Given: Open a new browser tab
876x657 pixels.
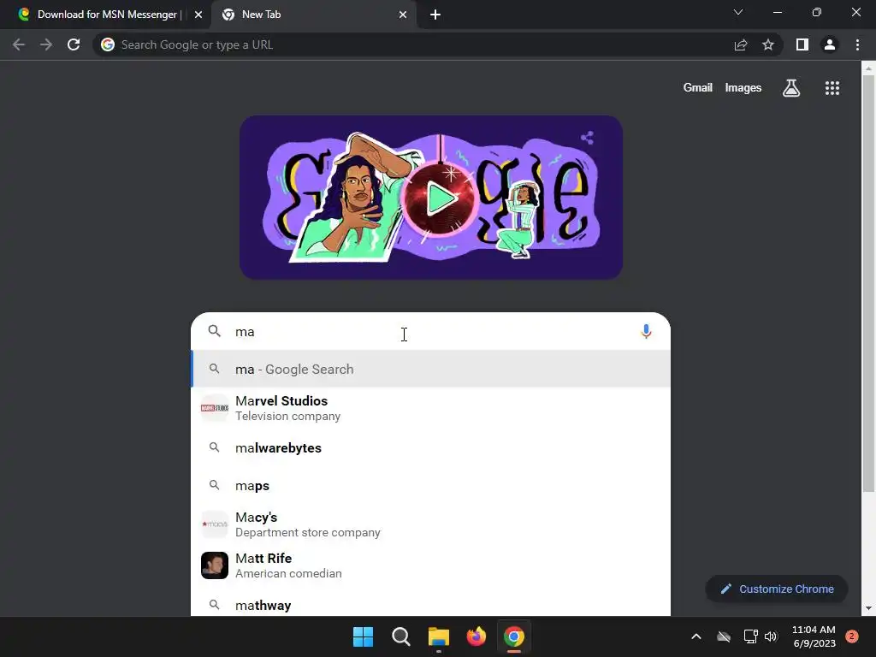Looking at the screenshot, I should point(435,15).
